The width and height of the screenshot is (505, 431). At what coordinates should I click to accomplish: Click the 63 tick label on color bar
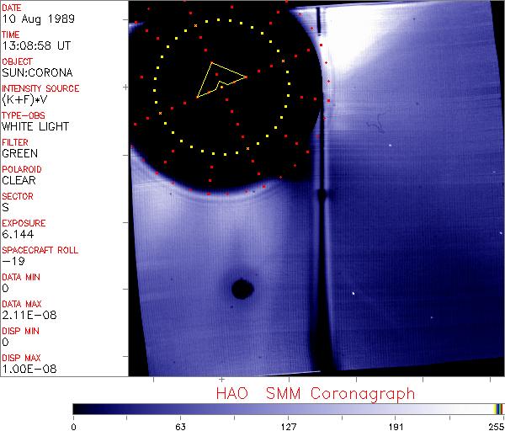[x=181, y=427]
